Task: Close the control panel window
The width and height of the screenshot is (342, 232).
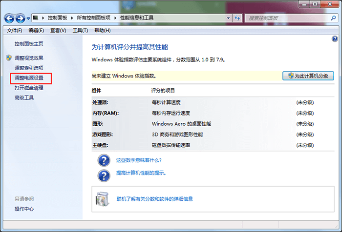Action: coord(330,4)
